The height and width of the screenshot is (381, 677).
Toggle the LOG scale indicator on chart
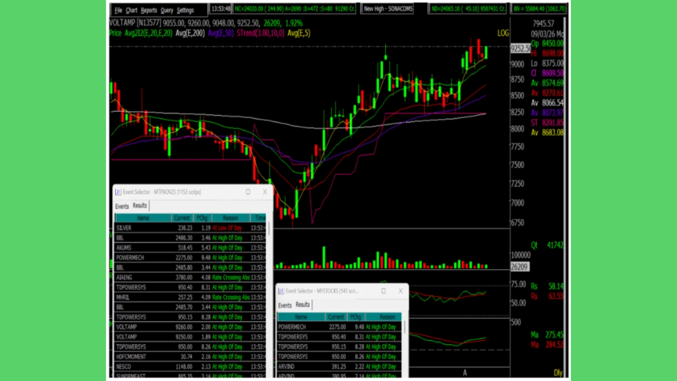point(503,33)
